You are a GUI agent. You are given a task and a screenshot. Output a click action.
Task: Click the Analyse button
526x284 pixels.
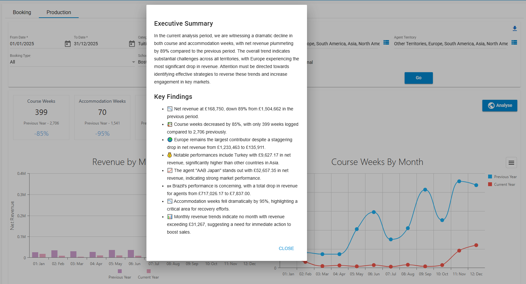click(x=500, y=105)
